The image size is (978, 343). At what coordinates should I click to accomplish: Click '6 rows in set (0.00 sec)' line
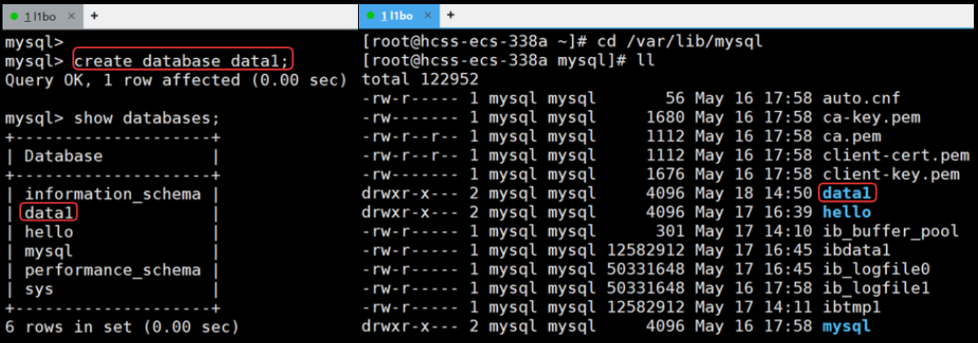121,327
